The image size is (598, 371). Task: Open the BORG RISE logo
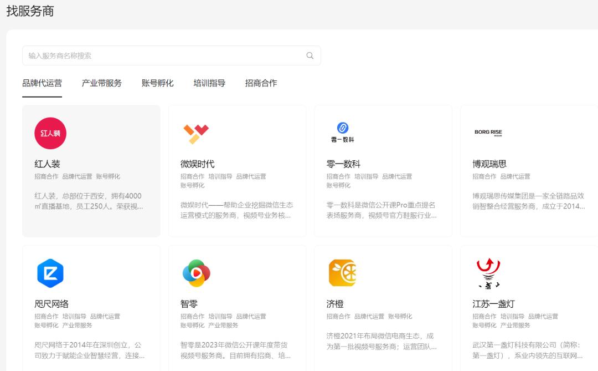(x=488, y=133)
